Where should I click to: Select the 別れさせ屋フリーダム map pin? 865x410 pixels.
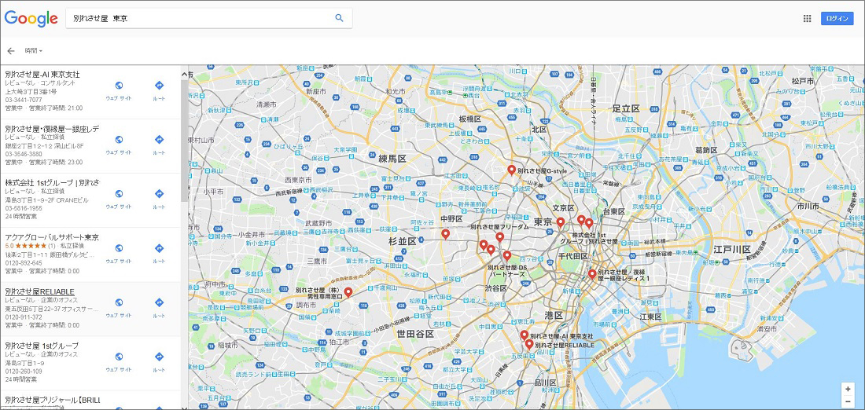(499, 237)
